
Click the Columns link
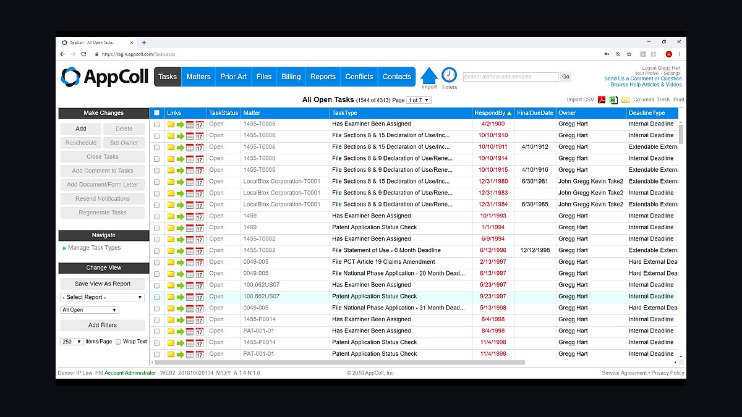(x=643, y=99)
